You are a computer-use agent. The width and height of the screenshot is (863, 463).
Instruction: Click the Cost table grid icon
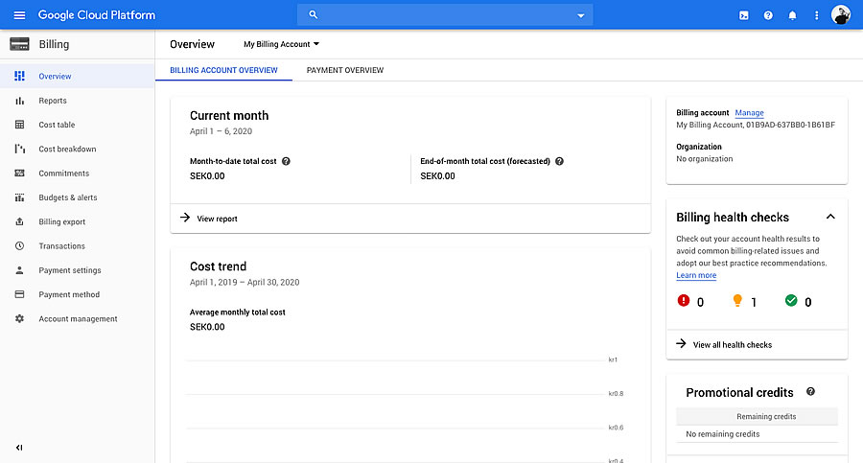(x=19, y=125)
